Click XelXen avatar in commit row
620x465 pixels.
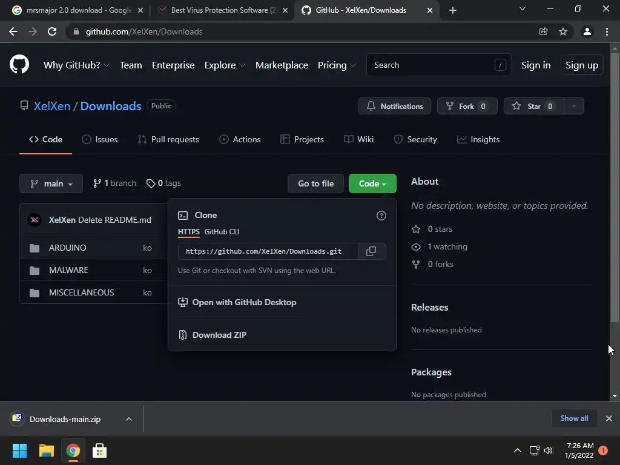coord(35,220)
